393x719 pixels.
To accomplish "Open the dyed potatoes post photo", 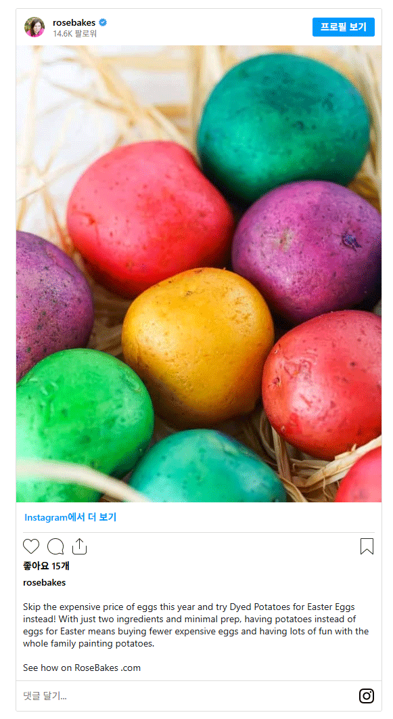I will [x=199, y=274].
